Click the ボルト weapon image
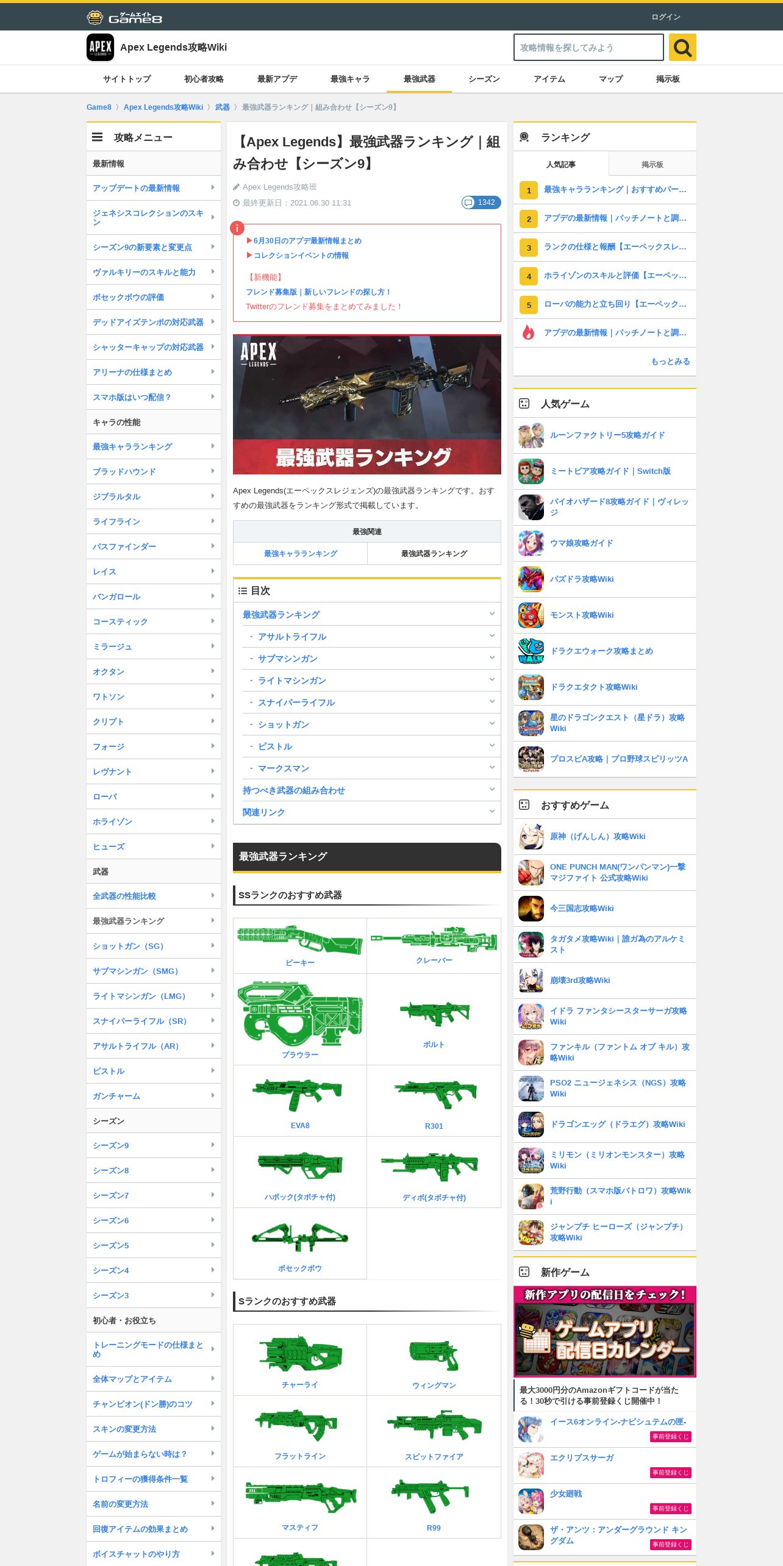The image size is (783, 1566). (x=434, y=1014)
